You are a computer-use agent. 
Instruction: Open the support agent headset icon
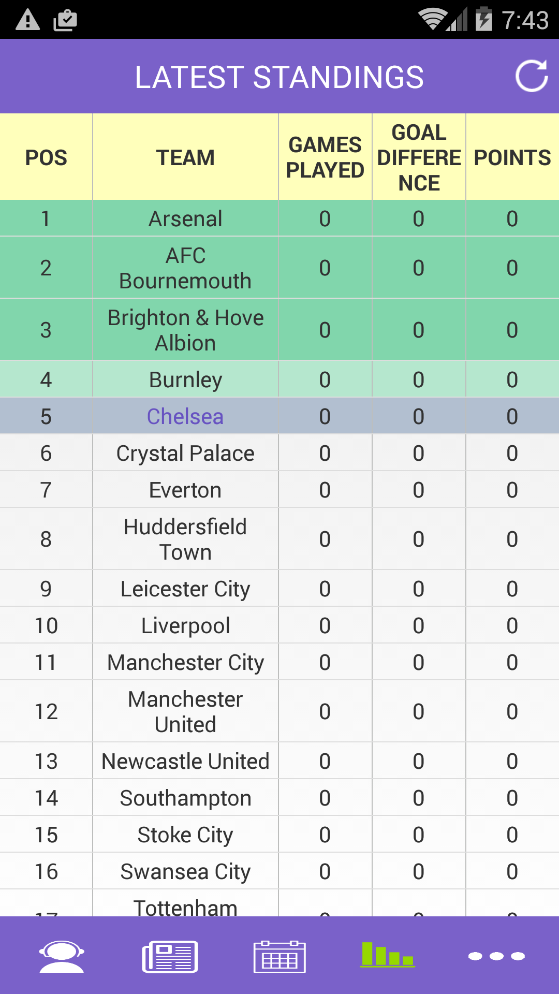point(62,956)
